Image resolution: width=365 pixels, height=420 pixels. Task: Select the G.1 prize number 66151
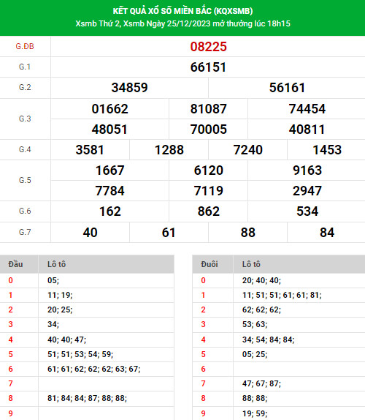pos(209,67)
